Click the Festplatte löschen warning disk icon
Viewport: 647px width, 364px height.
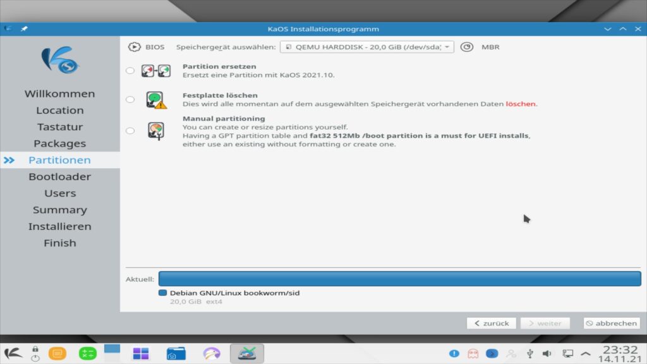click(156, 100)
